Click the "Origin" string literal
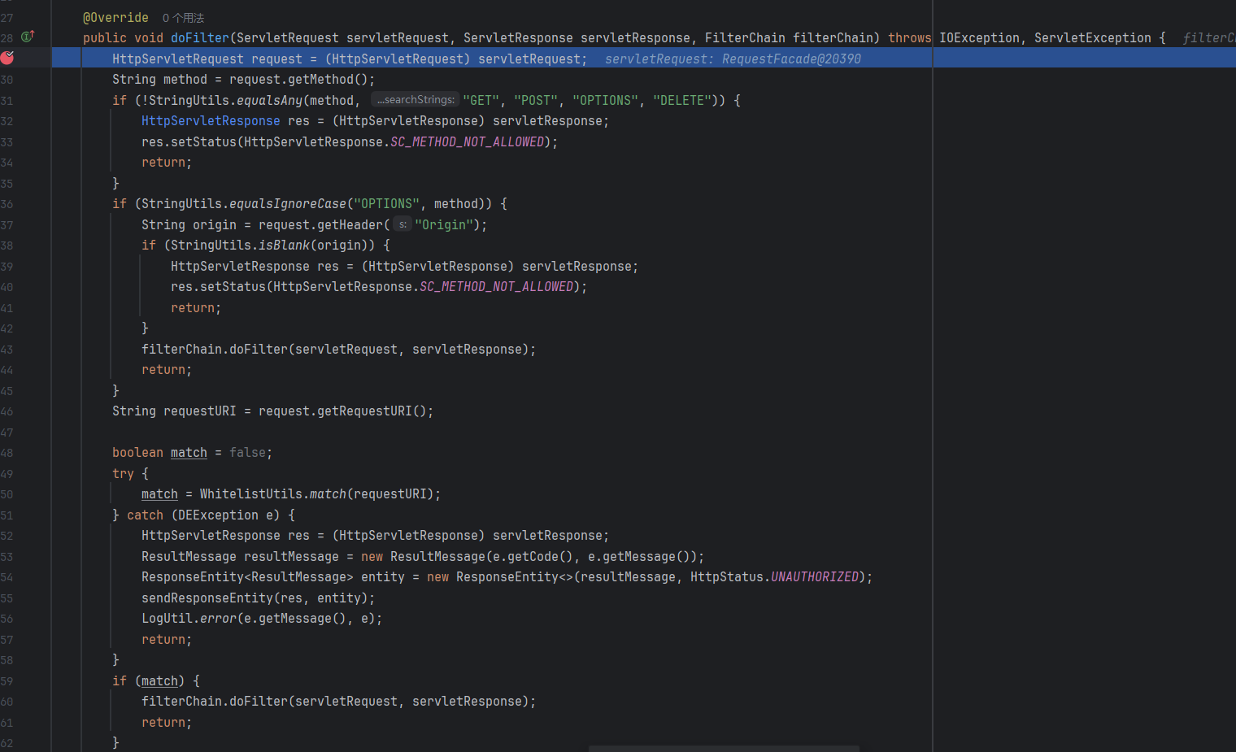The height and width of the screenshot is (752, 1236). [443, 225]
